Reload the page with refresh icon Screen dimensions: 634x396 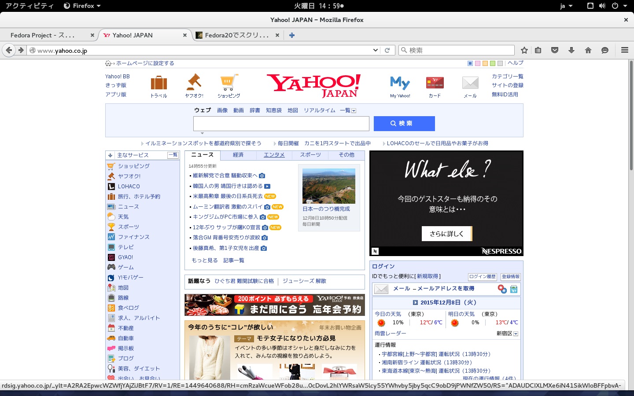click(387, 50)
